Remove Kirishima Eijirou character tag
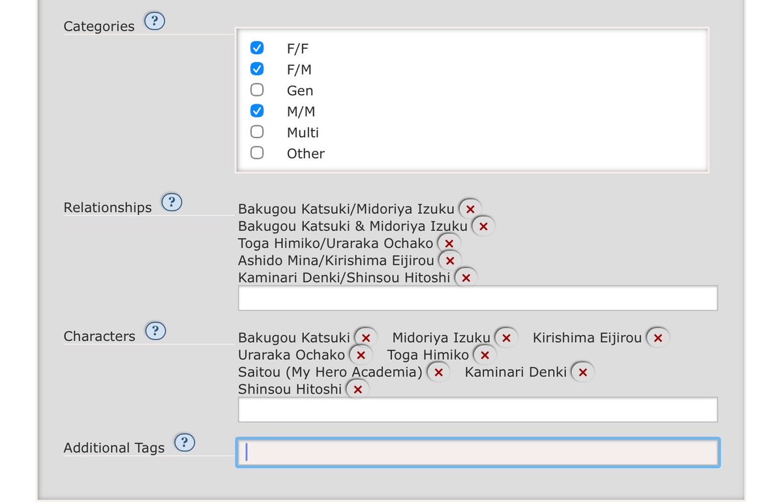Screen dimensions: 782x504 (x=658, y=338)
